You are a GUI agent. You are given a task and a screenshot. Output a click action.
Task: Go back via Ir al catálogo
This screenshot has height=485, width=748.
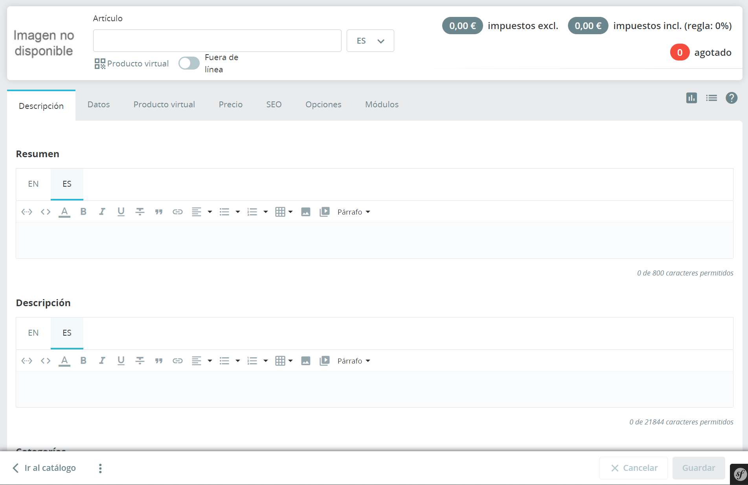(x=44, y=468)
